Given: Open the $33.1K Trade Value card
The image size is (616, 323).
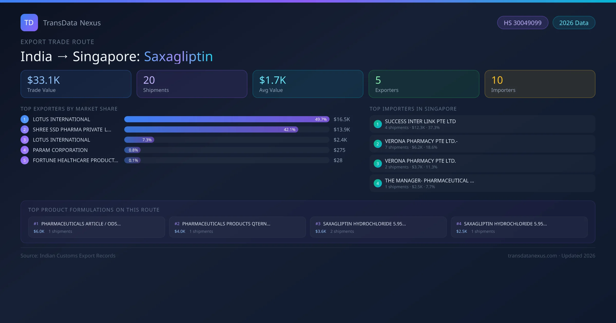Looking at the screenshot, I should pos(76,84).
